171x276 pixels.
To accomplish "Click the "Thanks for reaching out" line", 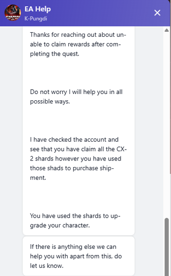I will click(78, 34).
